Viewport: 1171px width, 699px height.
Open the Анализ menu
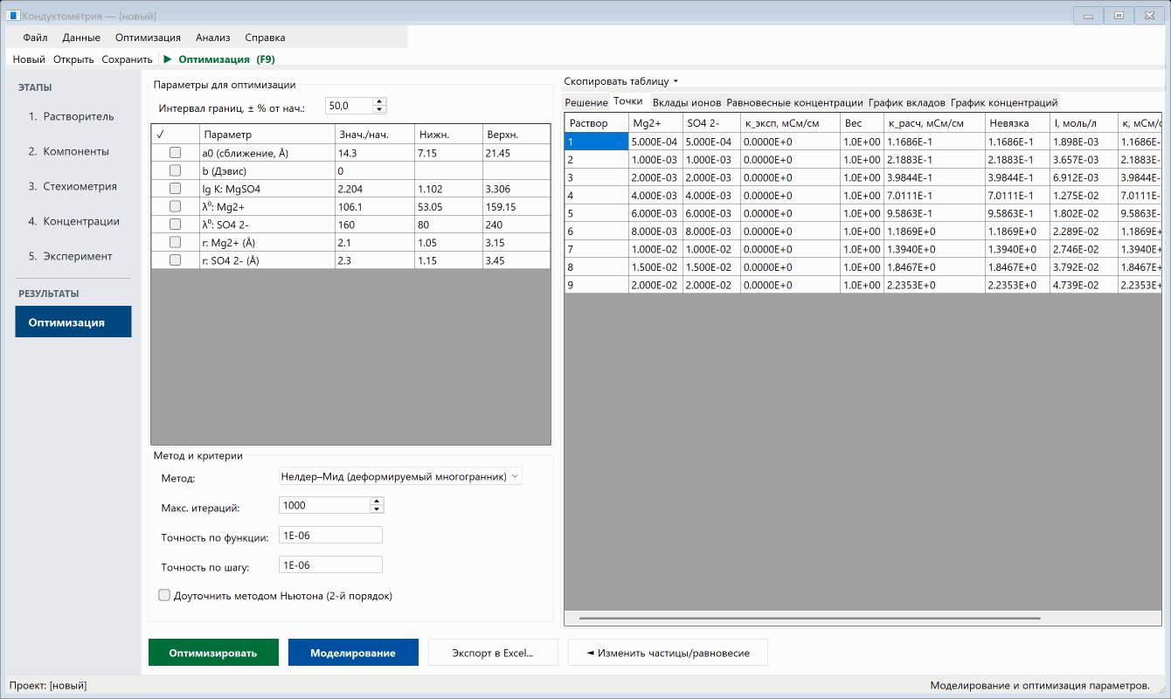(213, 38)
